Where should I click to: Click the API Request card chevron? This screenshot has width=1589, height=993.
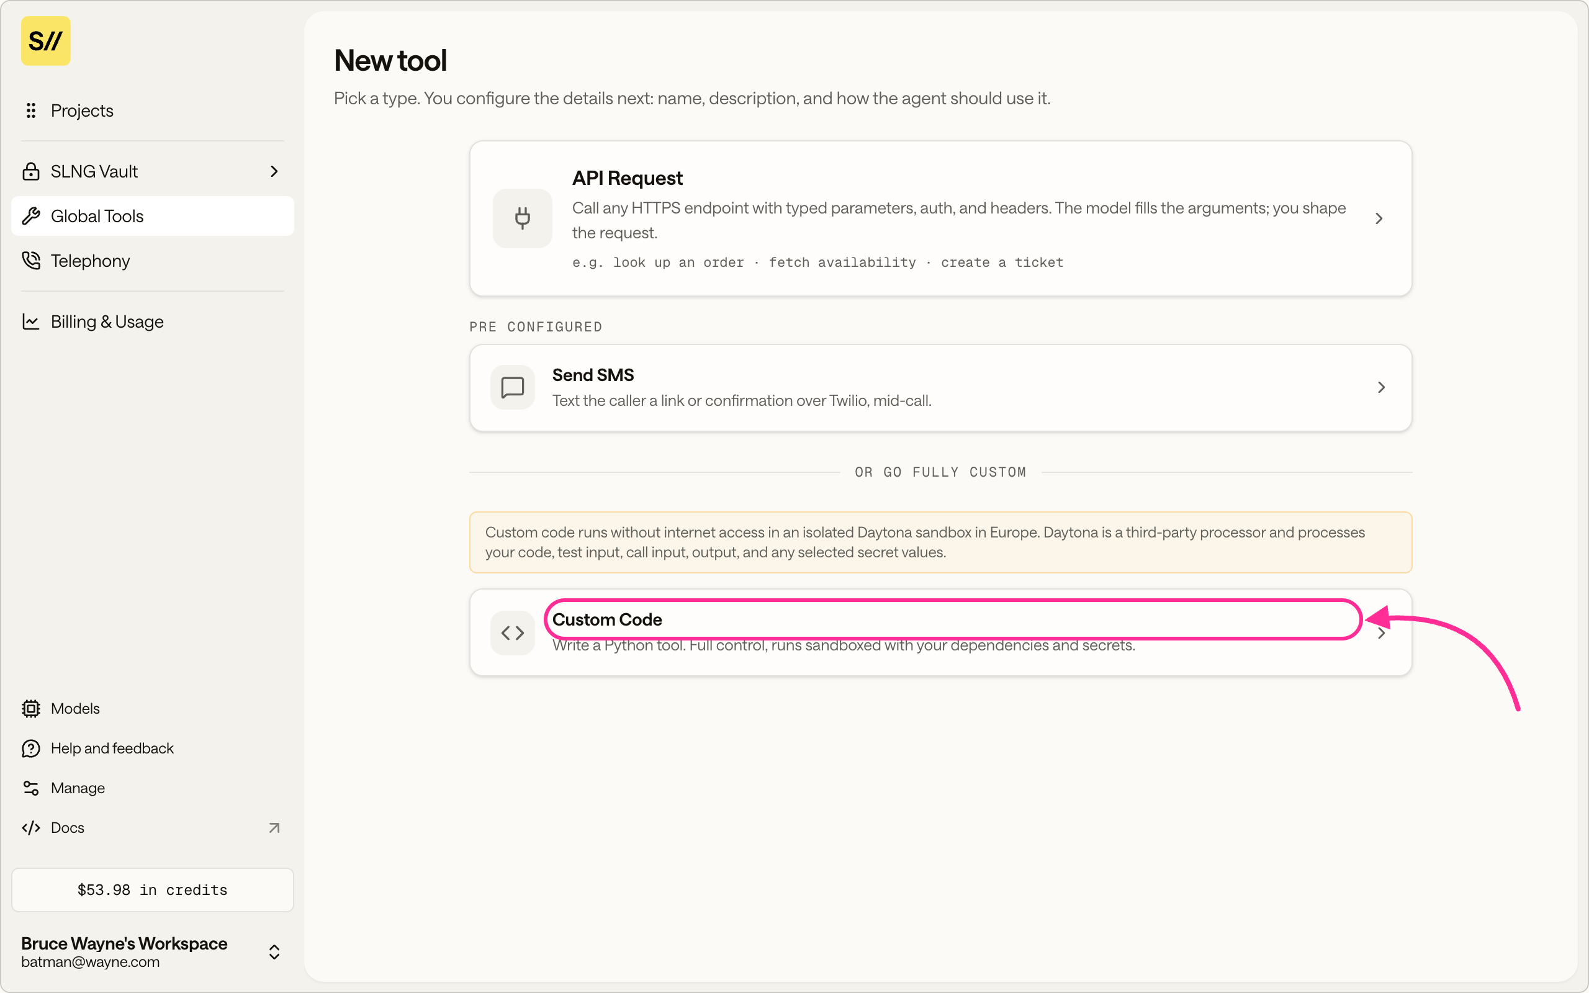click(1379, 218)
